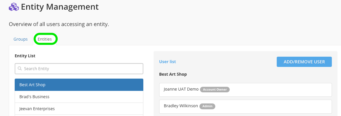Switch to the Groups tab
The height and width of the screenshot is (116, 341).
21,39
